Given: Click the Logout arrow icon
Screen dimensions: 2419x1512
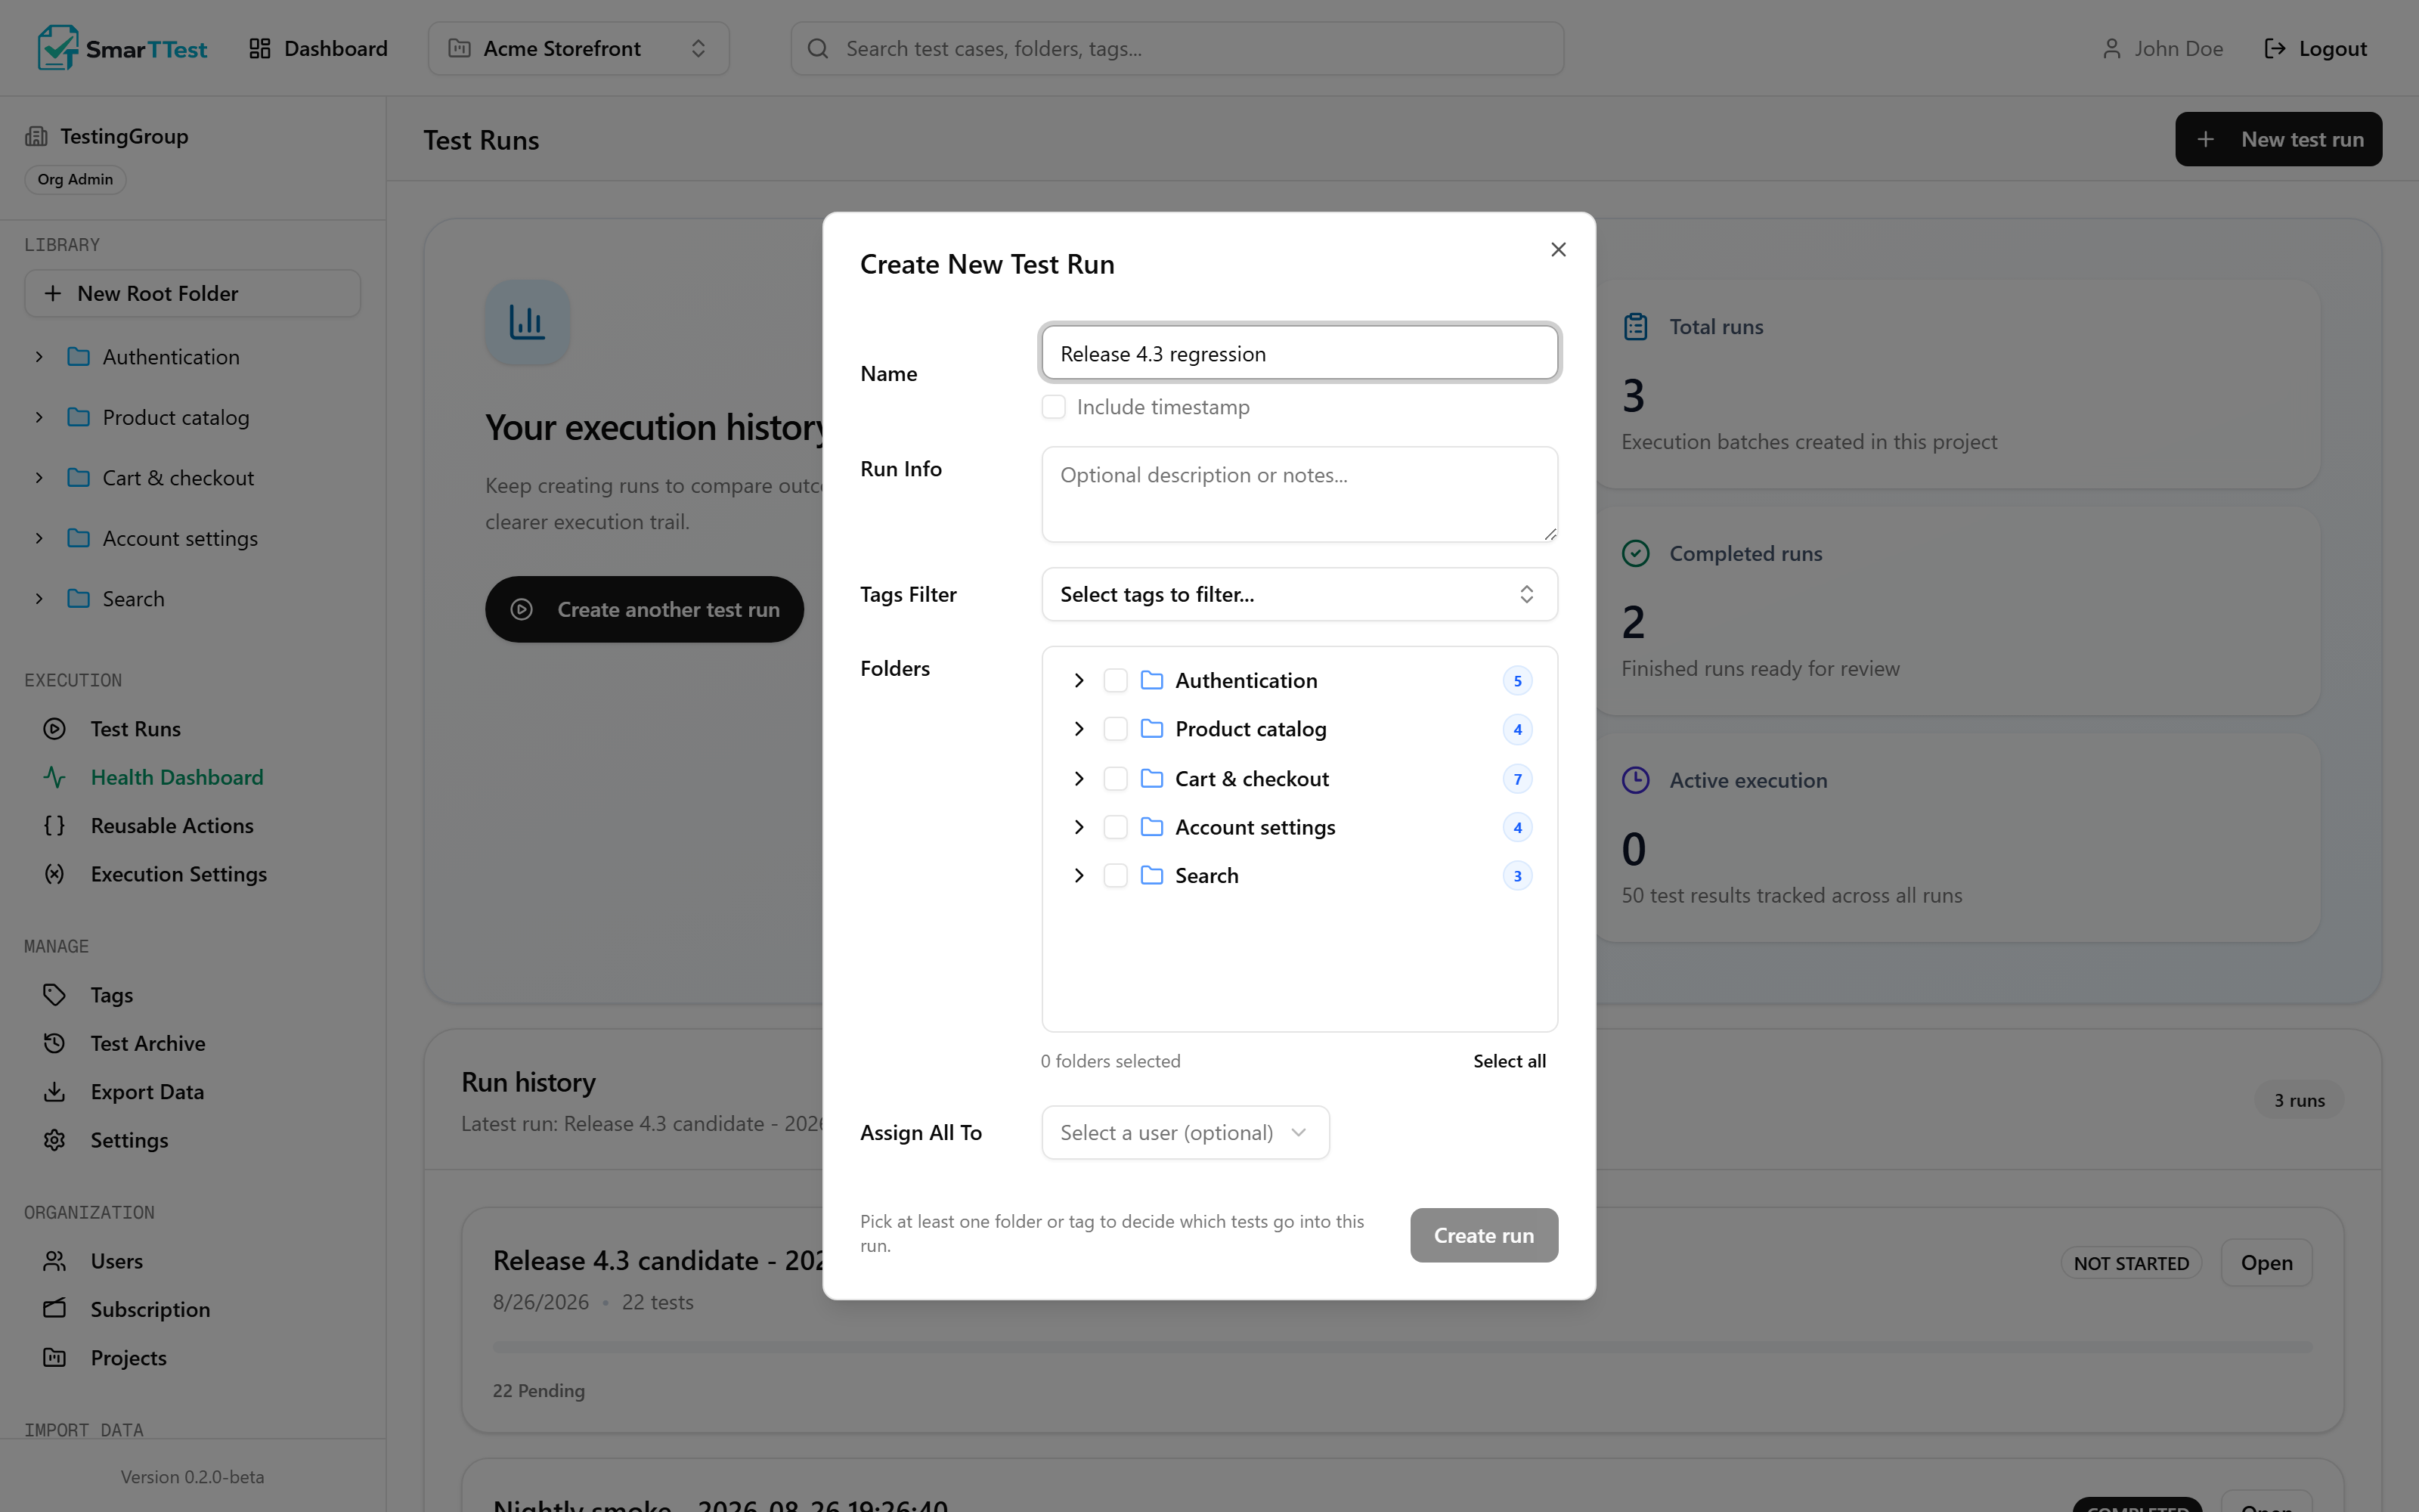Looking at the screenshot, I should tap(2275, 48).
